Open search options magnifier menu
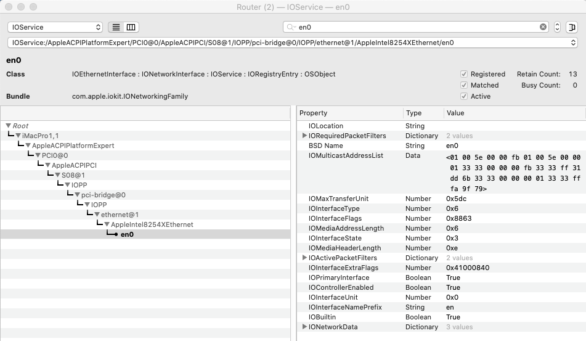 [291, 27]
